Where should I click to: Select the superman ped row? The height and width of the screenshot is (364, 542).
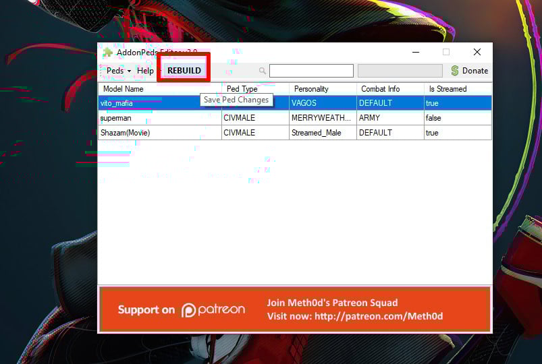pos(159,118)
